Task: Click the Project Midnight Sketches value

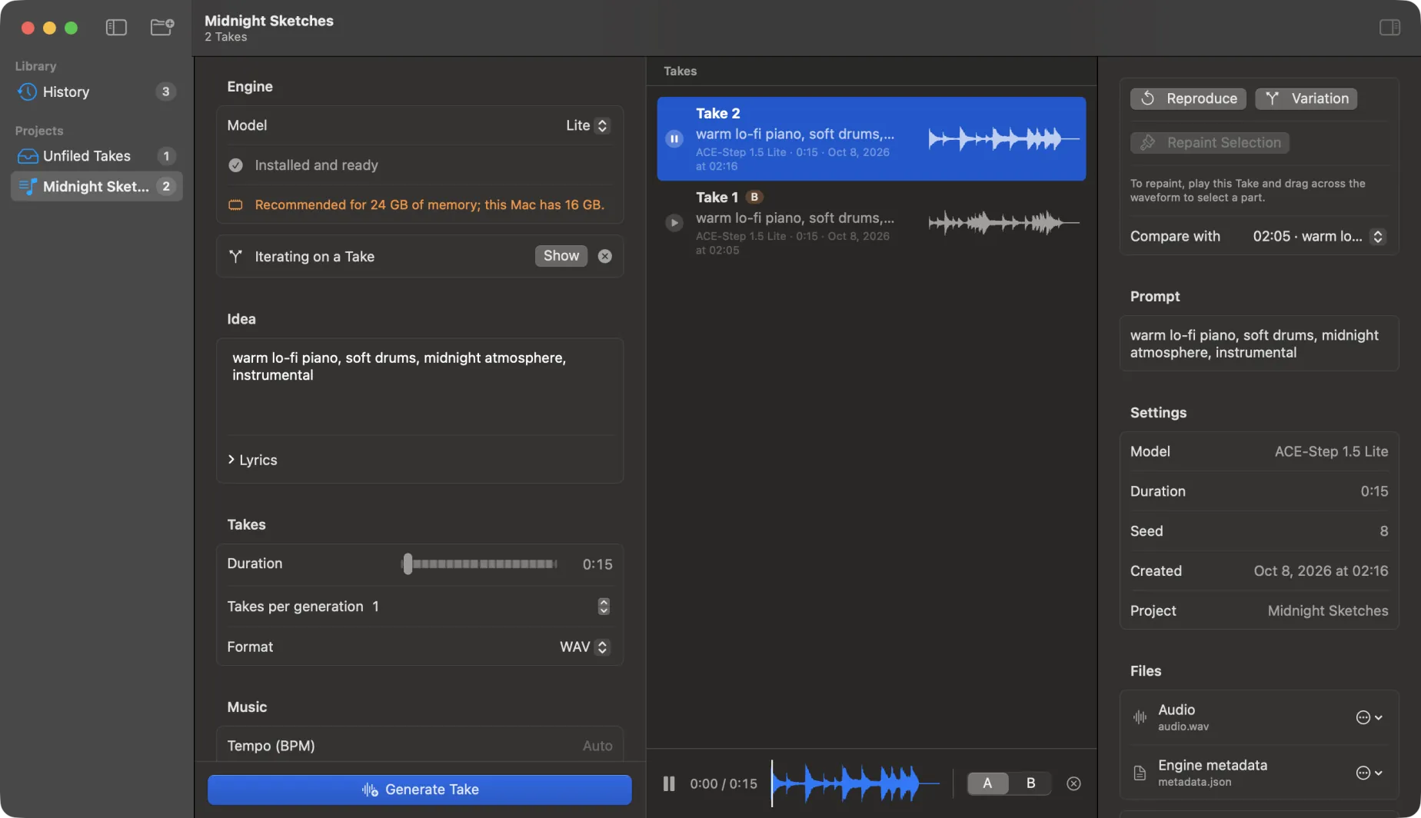Action: point(1328,610)
